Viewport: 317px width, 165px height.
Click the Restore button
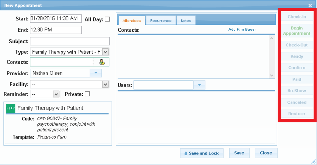click(297, 114)
